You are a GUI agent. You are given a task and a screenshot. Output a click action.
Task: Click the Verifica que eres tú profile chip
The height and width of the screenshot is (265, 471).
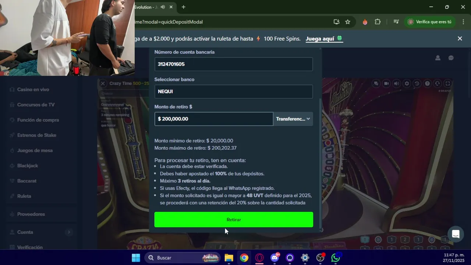[x=429, y=22]
